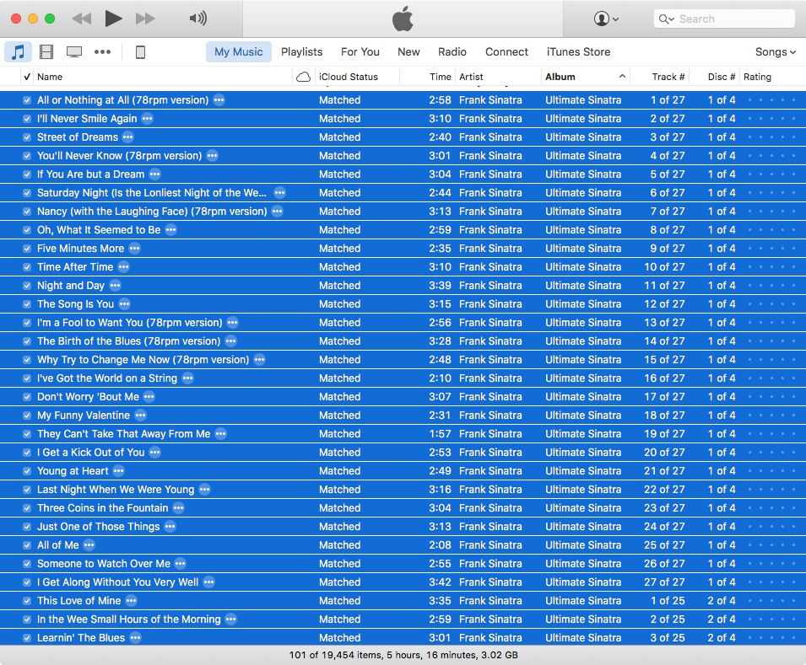The width and height of the screenshot is (806, 665).
Task: Uncheck They Can't Take That Away From Me
Action: (x=27, y=434)
